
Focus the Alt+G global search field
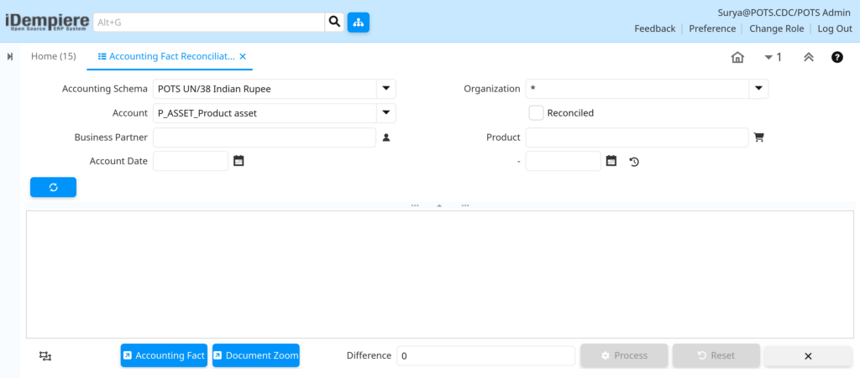pos(209,23)
